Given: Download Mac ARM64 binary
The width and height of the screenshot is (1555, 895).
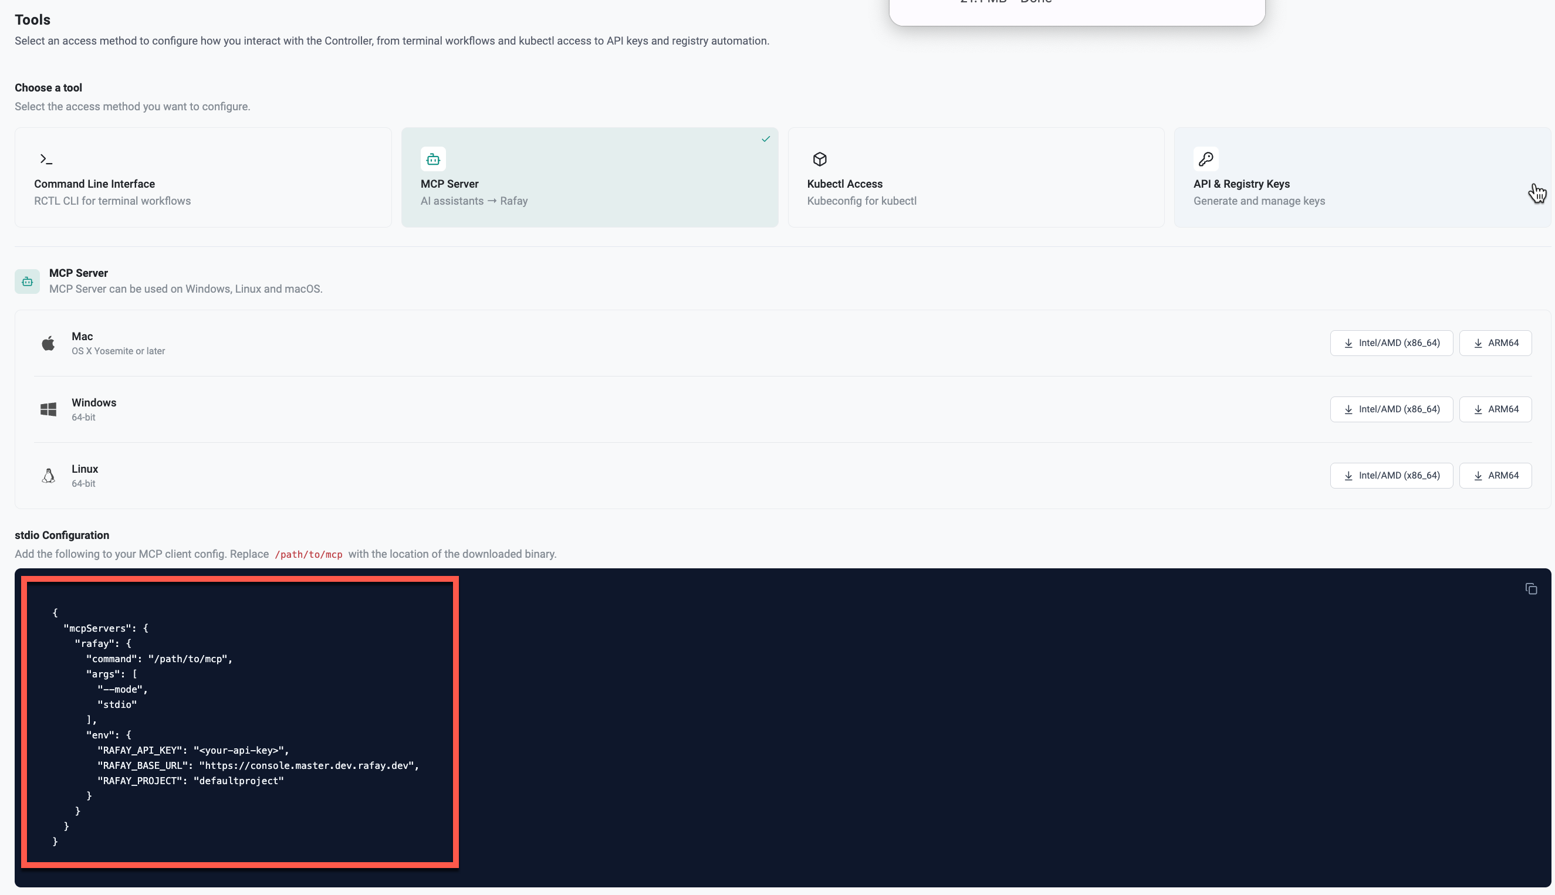Looking at the screenshot, I should (1495, 343).
